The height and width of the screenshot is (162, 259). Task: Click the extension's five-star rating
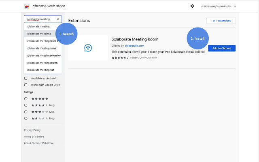[x=119, y=58]
